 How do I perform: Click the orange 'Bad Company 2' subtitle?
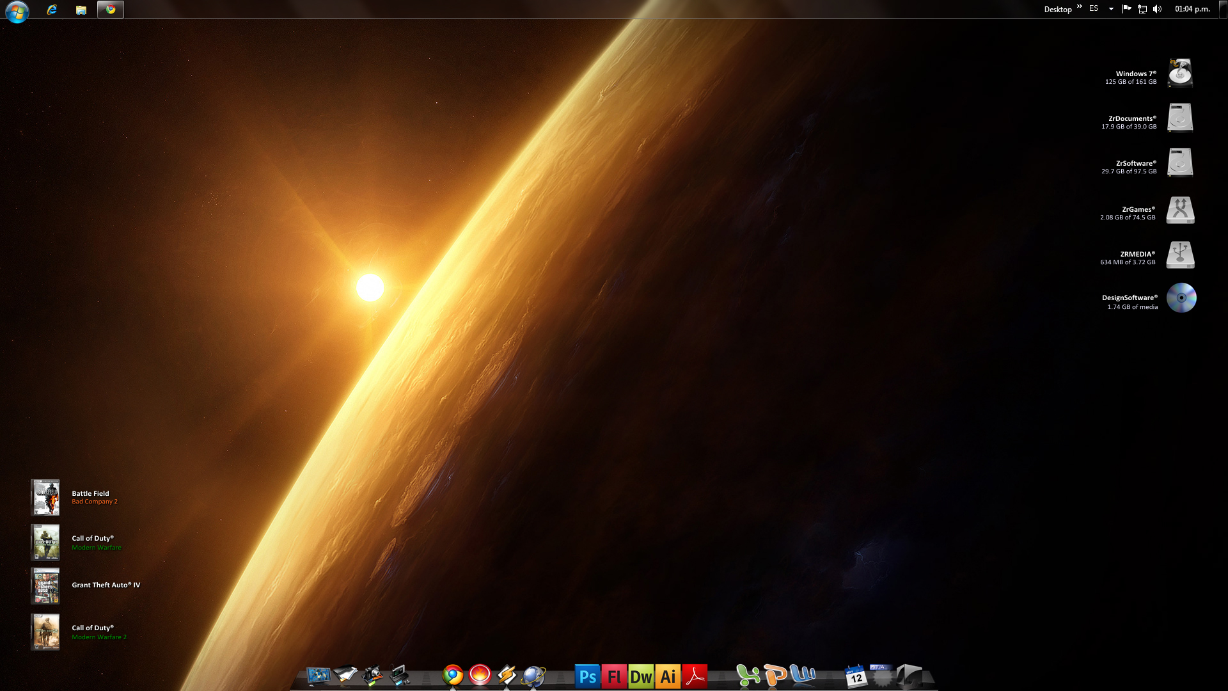coord(95,502)
